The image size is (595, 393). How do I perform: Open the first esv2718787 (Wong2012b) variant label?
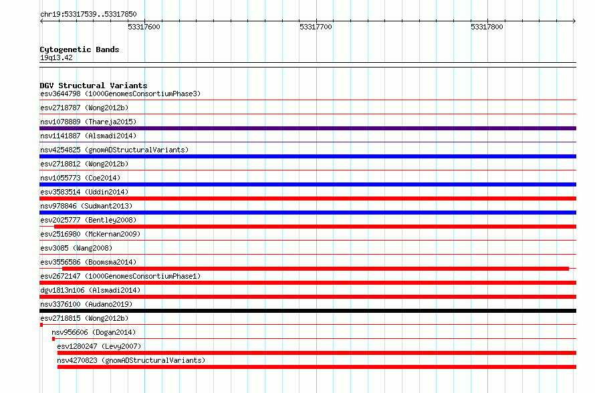84,108
